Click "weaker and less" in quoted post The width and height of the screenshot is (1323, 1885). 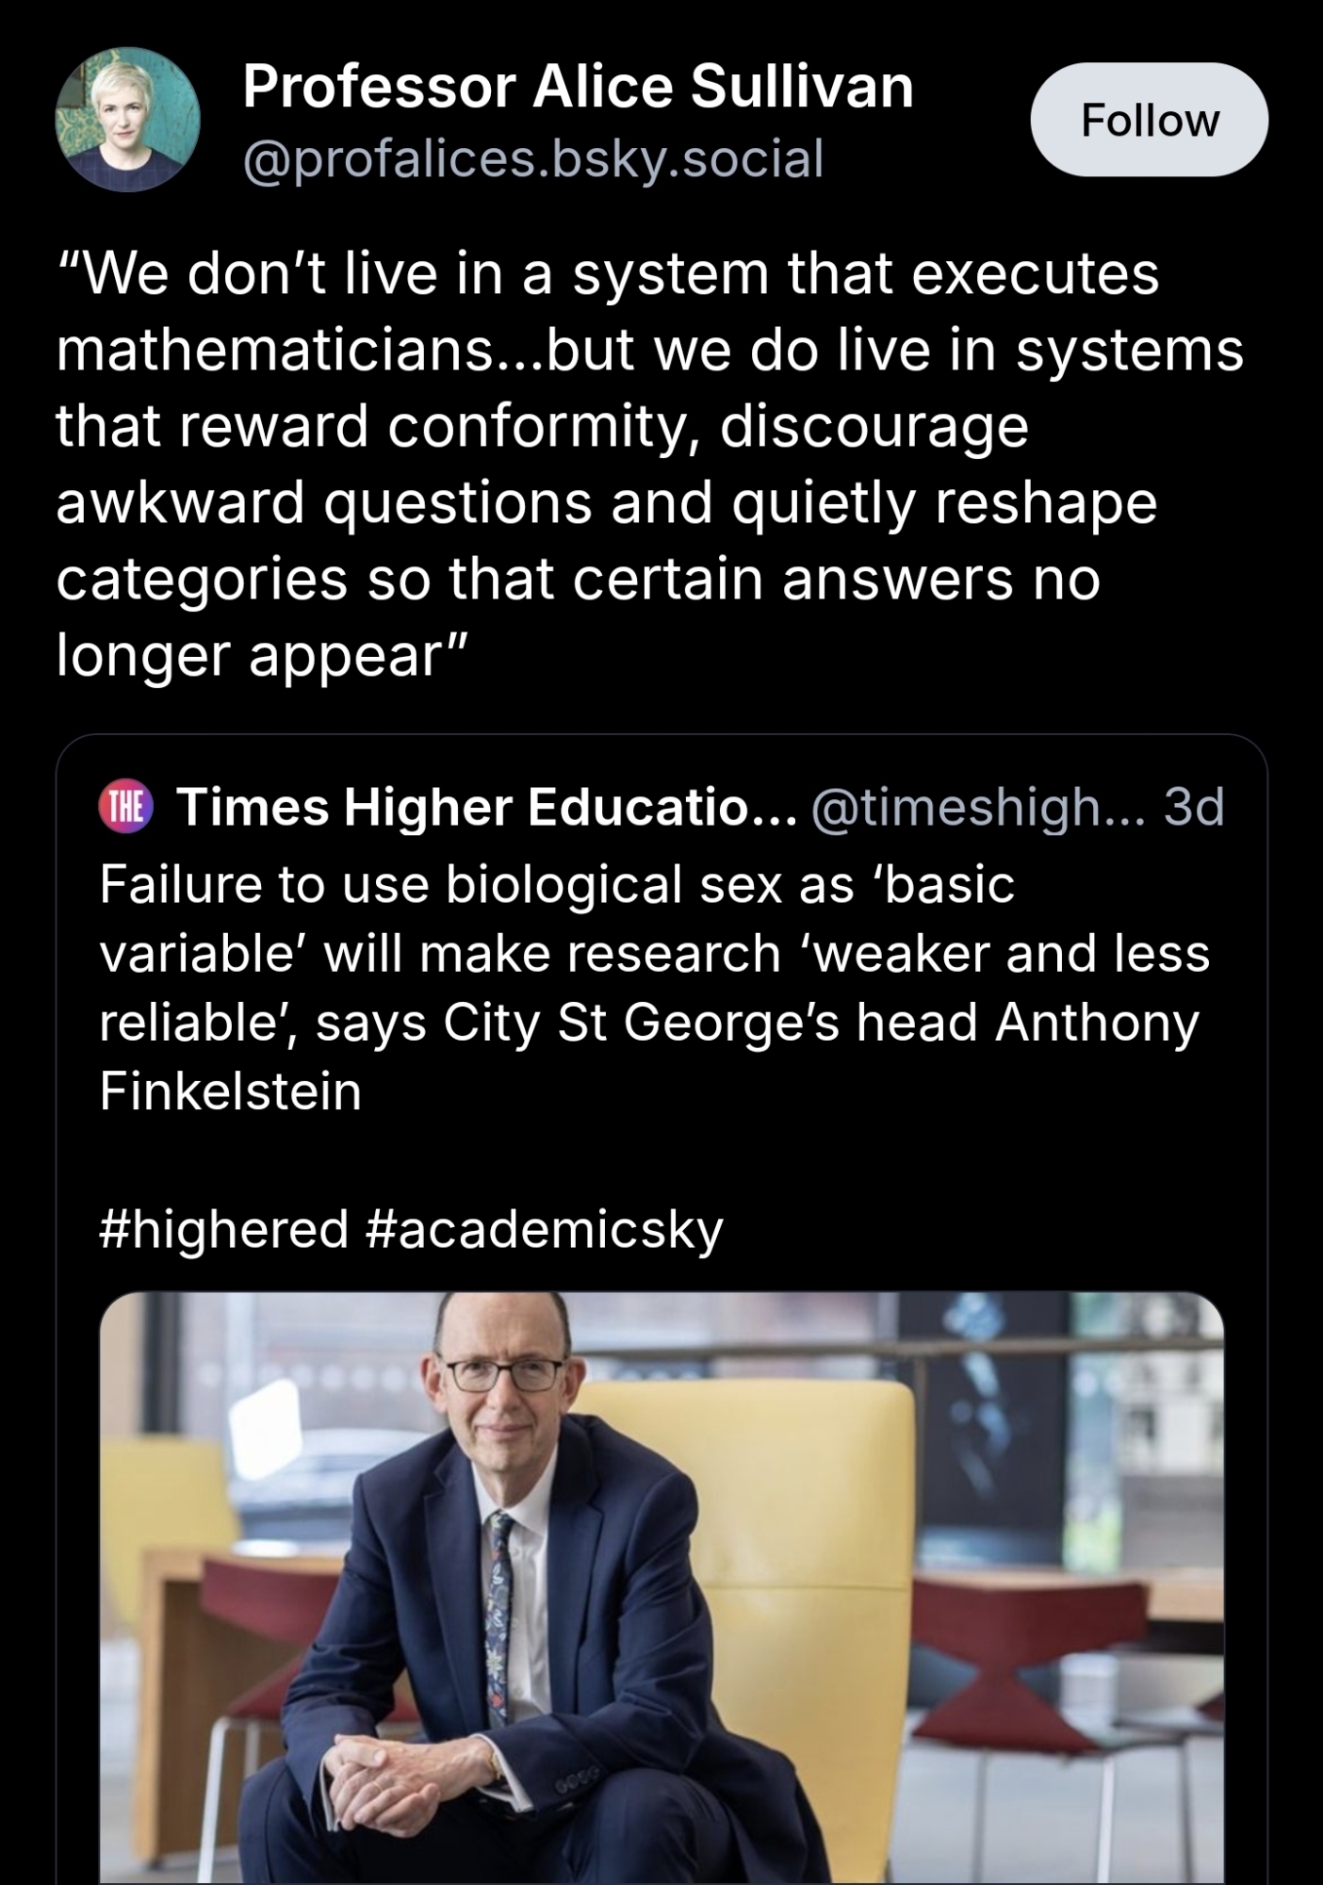[1011, 954]
